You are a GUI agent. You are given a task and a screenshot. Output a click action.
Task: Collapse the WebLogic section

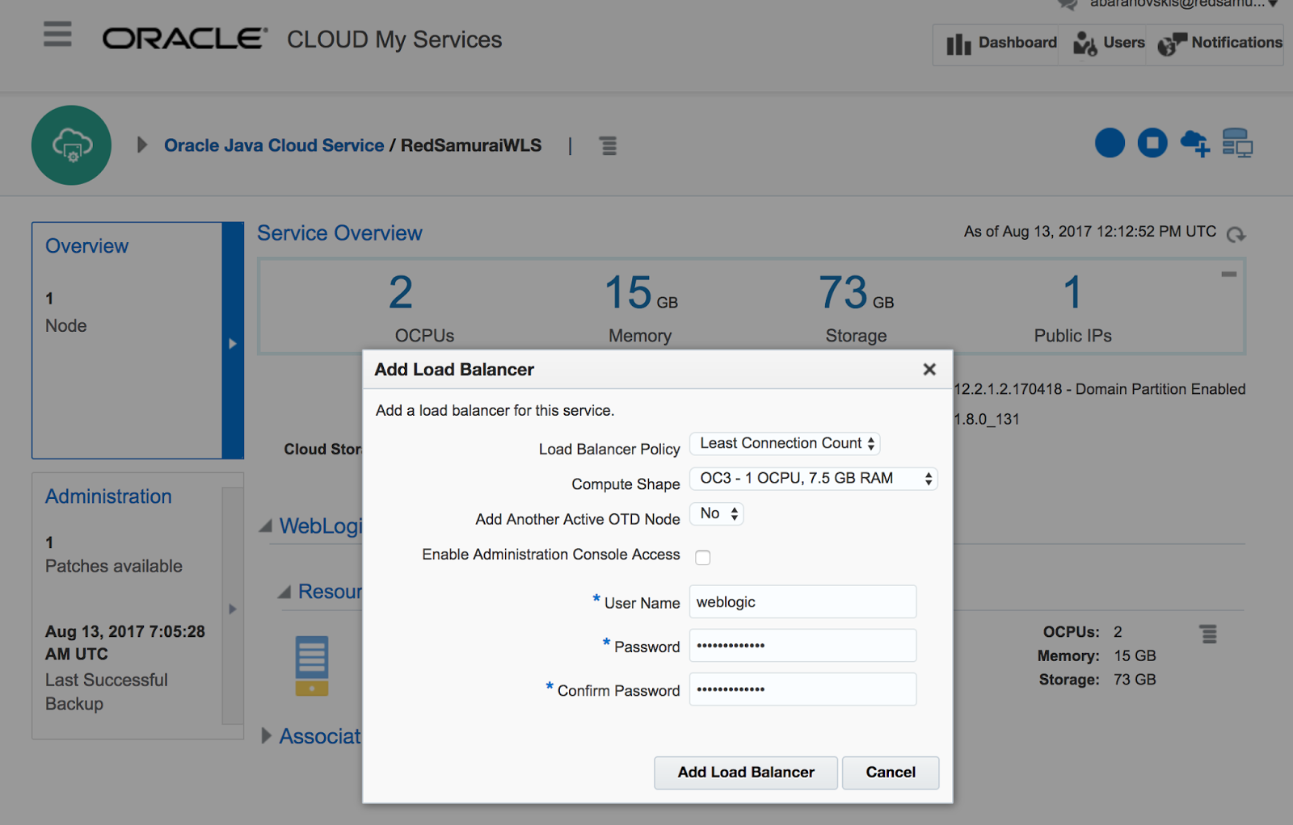(265, 526)
